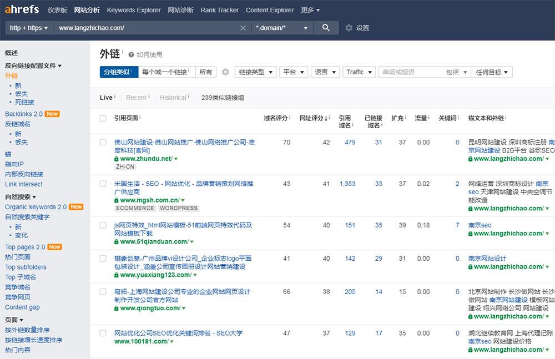Open Content gap in the sidebar
This screenshot has height=359, width=555.
pos(22,307)
